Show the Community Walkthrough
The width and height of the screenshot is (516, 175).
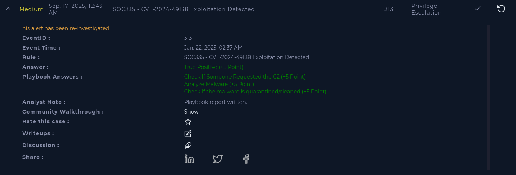click(x=191, y=112)
